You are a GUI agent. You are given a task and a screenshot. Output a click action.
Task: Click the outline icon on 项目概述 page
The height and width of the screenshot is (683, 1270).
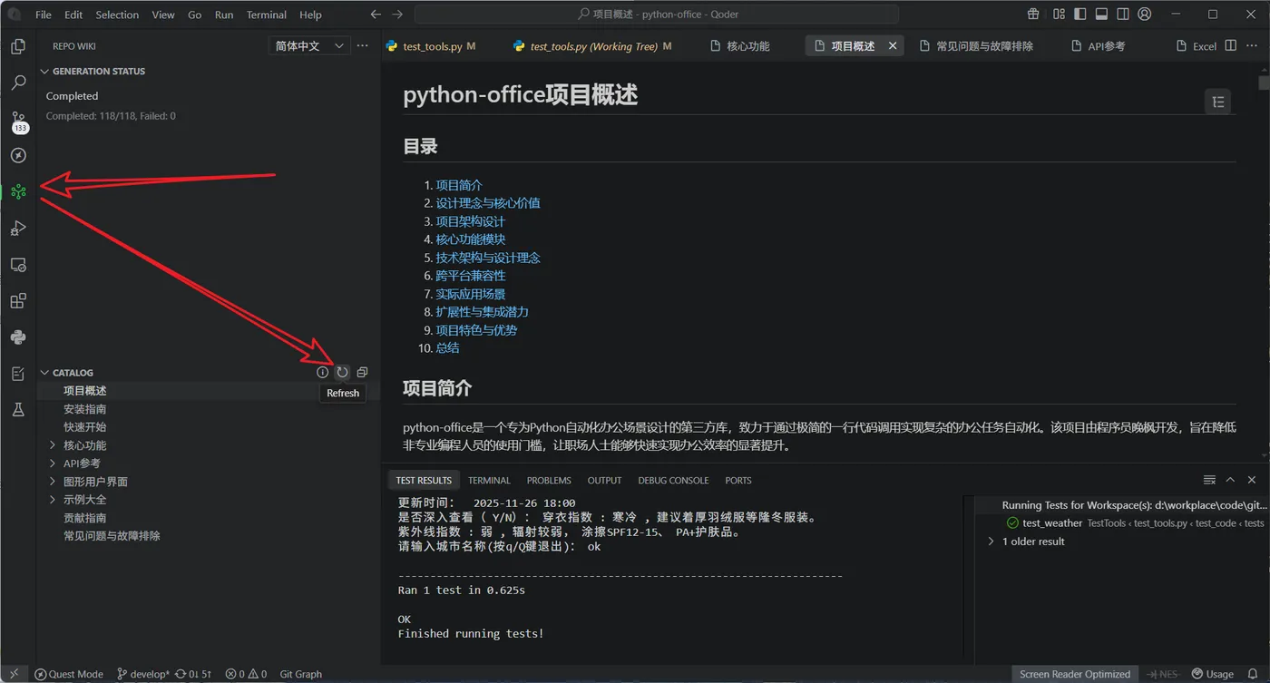(1218, 101)
